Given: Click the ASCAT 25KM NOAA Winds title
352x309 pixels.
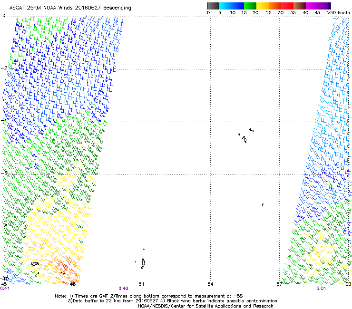Looking at the screenshot, I should click(x=70, y=8).
